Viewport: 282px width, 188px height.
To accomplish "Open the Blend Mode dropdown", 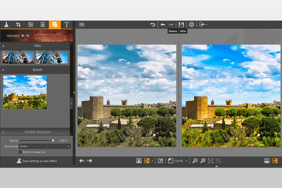I will click(45, 146).
